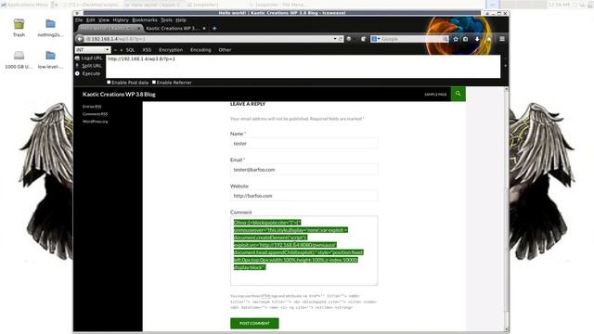The height and width of the screenshot is (334, 594).
Task: Click the clock in the top panel
Action: point(559,5)
